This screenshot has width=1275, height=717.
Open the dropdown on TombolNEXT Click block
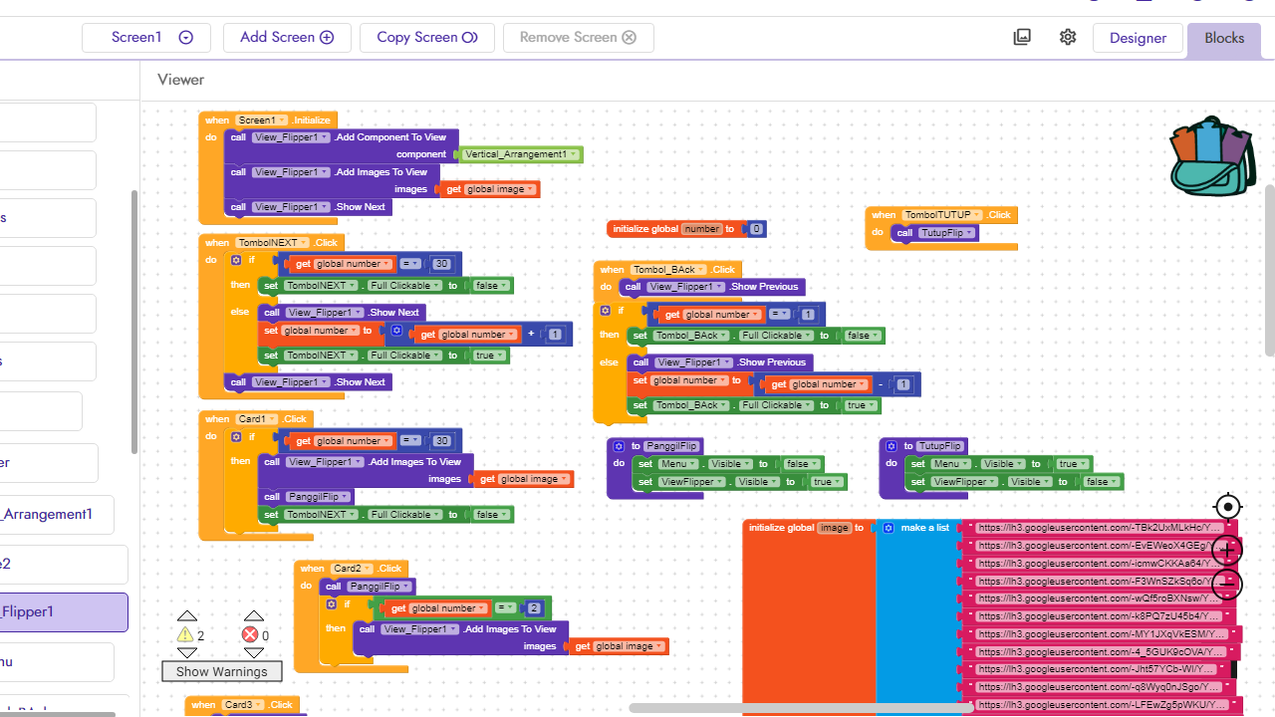(x=303, y=242)
